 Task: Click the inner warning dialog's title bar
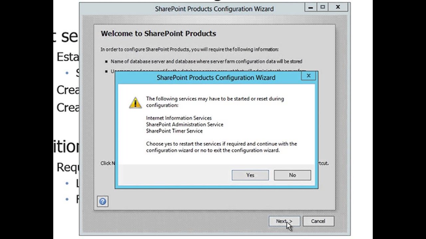point(216,78)
